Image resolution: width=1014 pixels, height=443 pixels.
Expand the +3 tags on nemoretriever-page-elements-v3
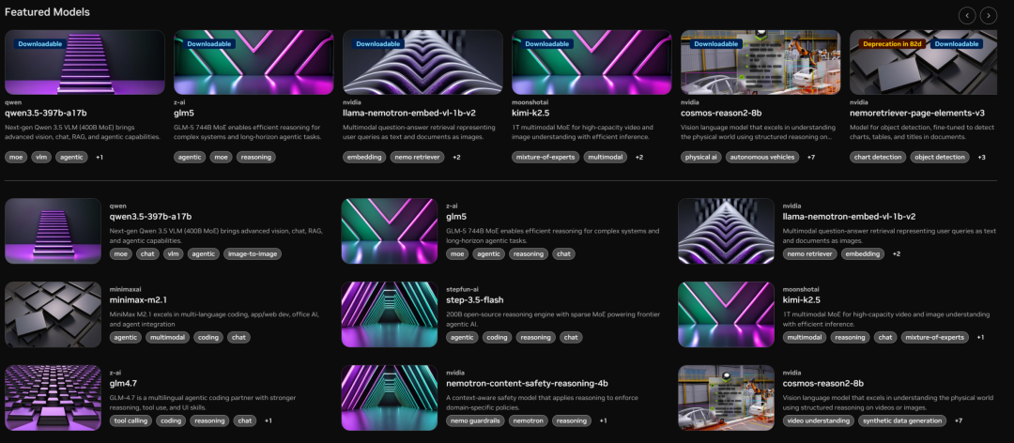coord(981,157)
